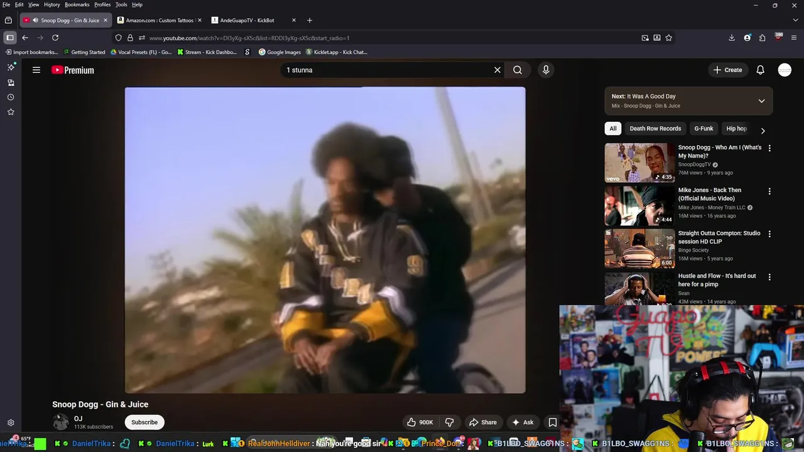Screen dimensions: 804x452
Task: Click the Create button
Action: coord(727,70)
